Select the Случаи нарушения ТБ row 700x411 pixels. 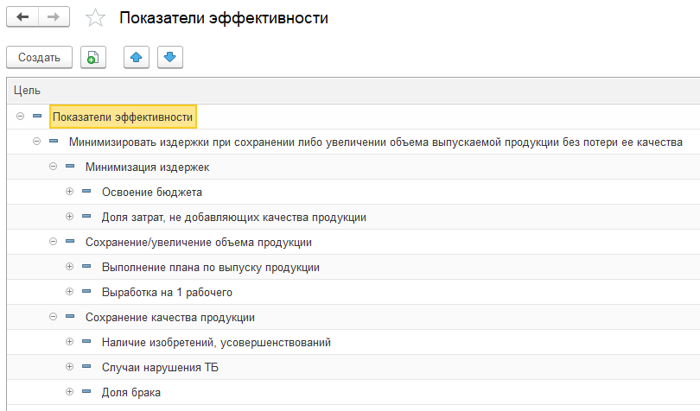coord(353,367)
